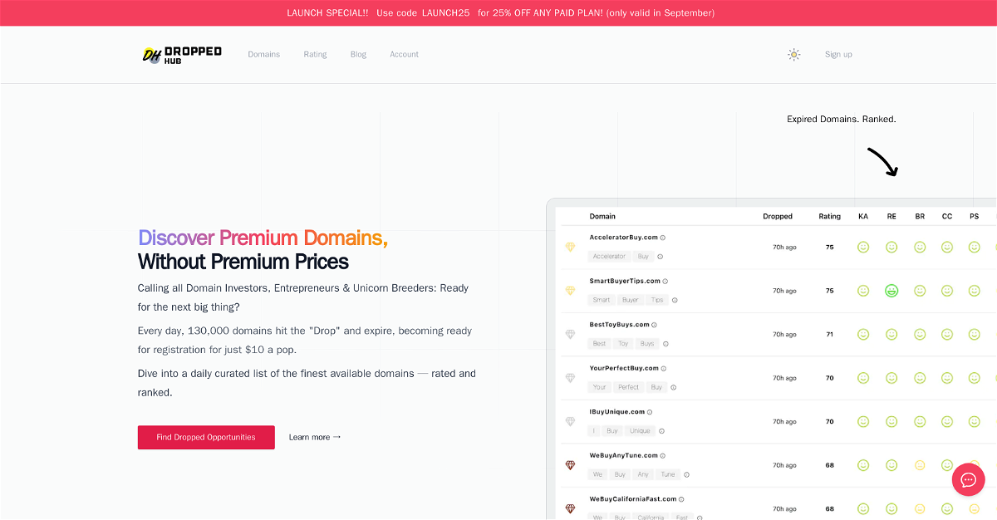Click the Sign up link
Viewport: 997px width, 520px height.
click(838, 55)
